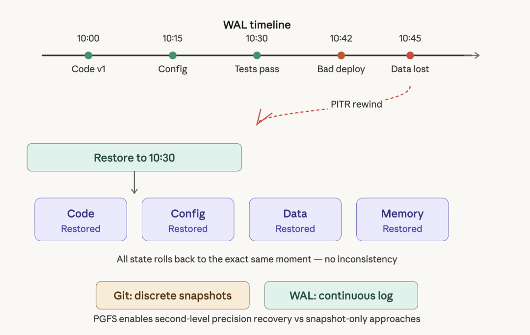530x335 pixels.
Task: Select the red 10:45 Data lost dot
Action: [410, 56]
